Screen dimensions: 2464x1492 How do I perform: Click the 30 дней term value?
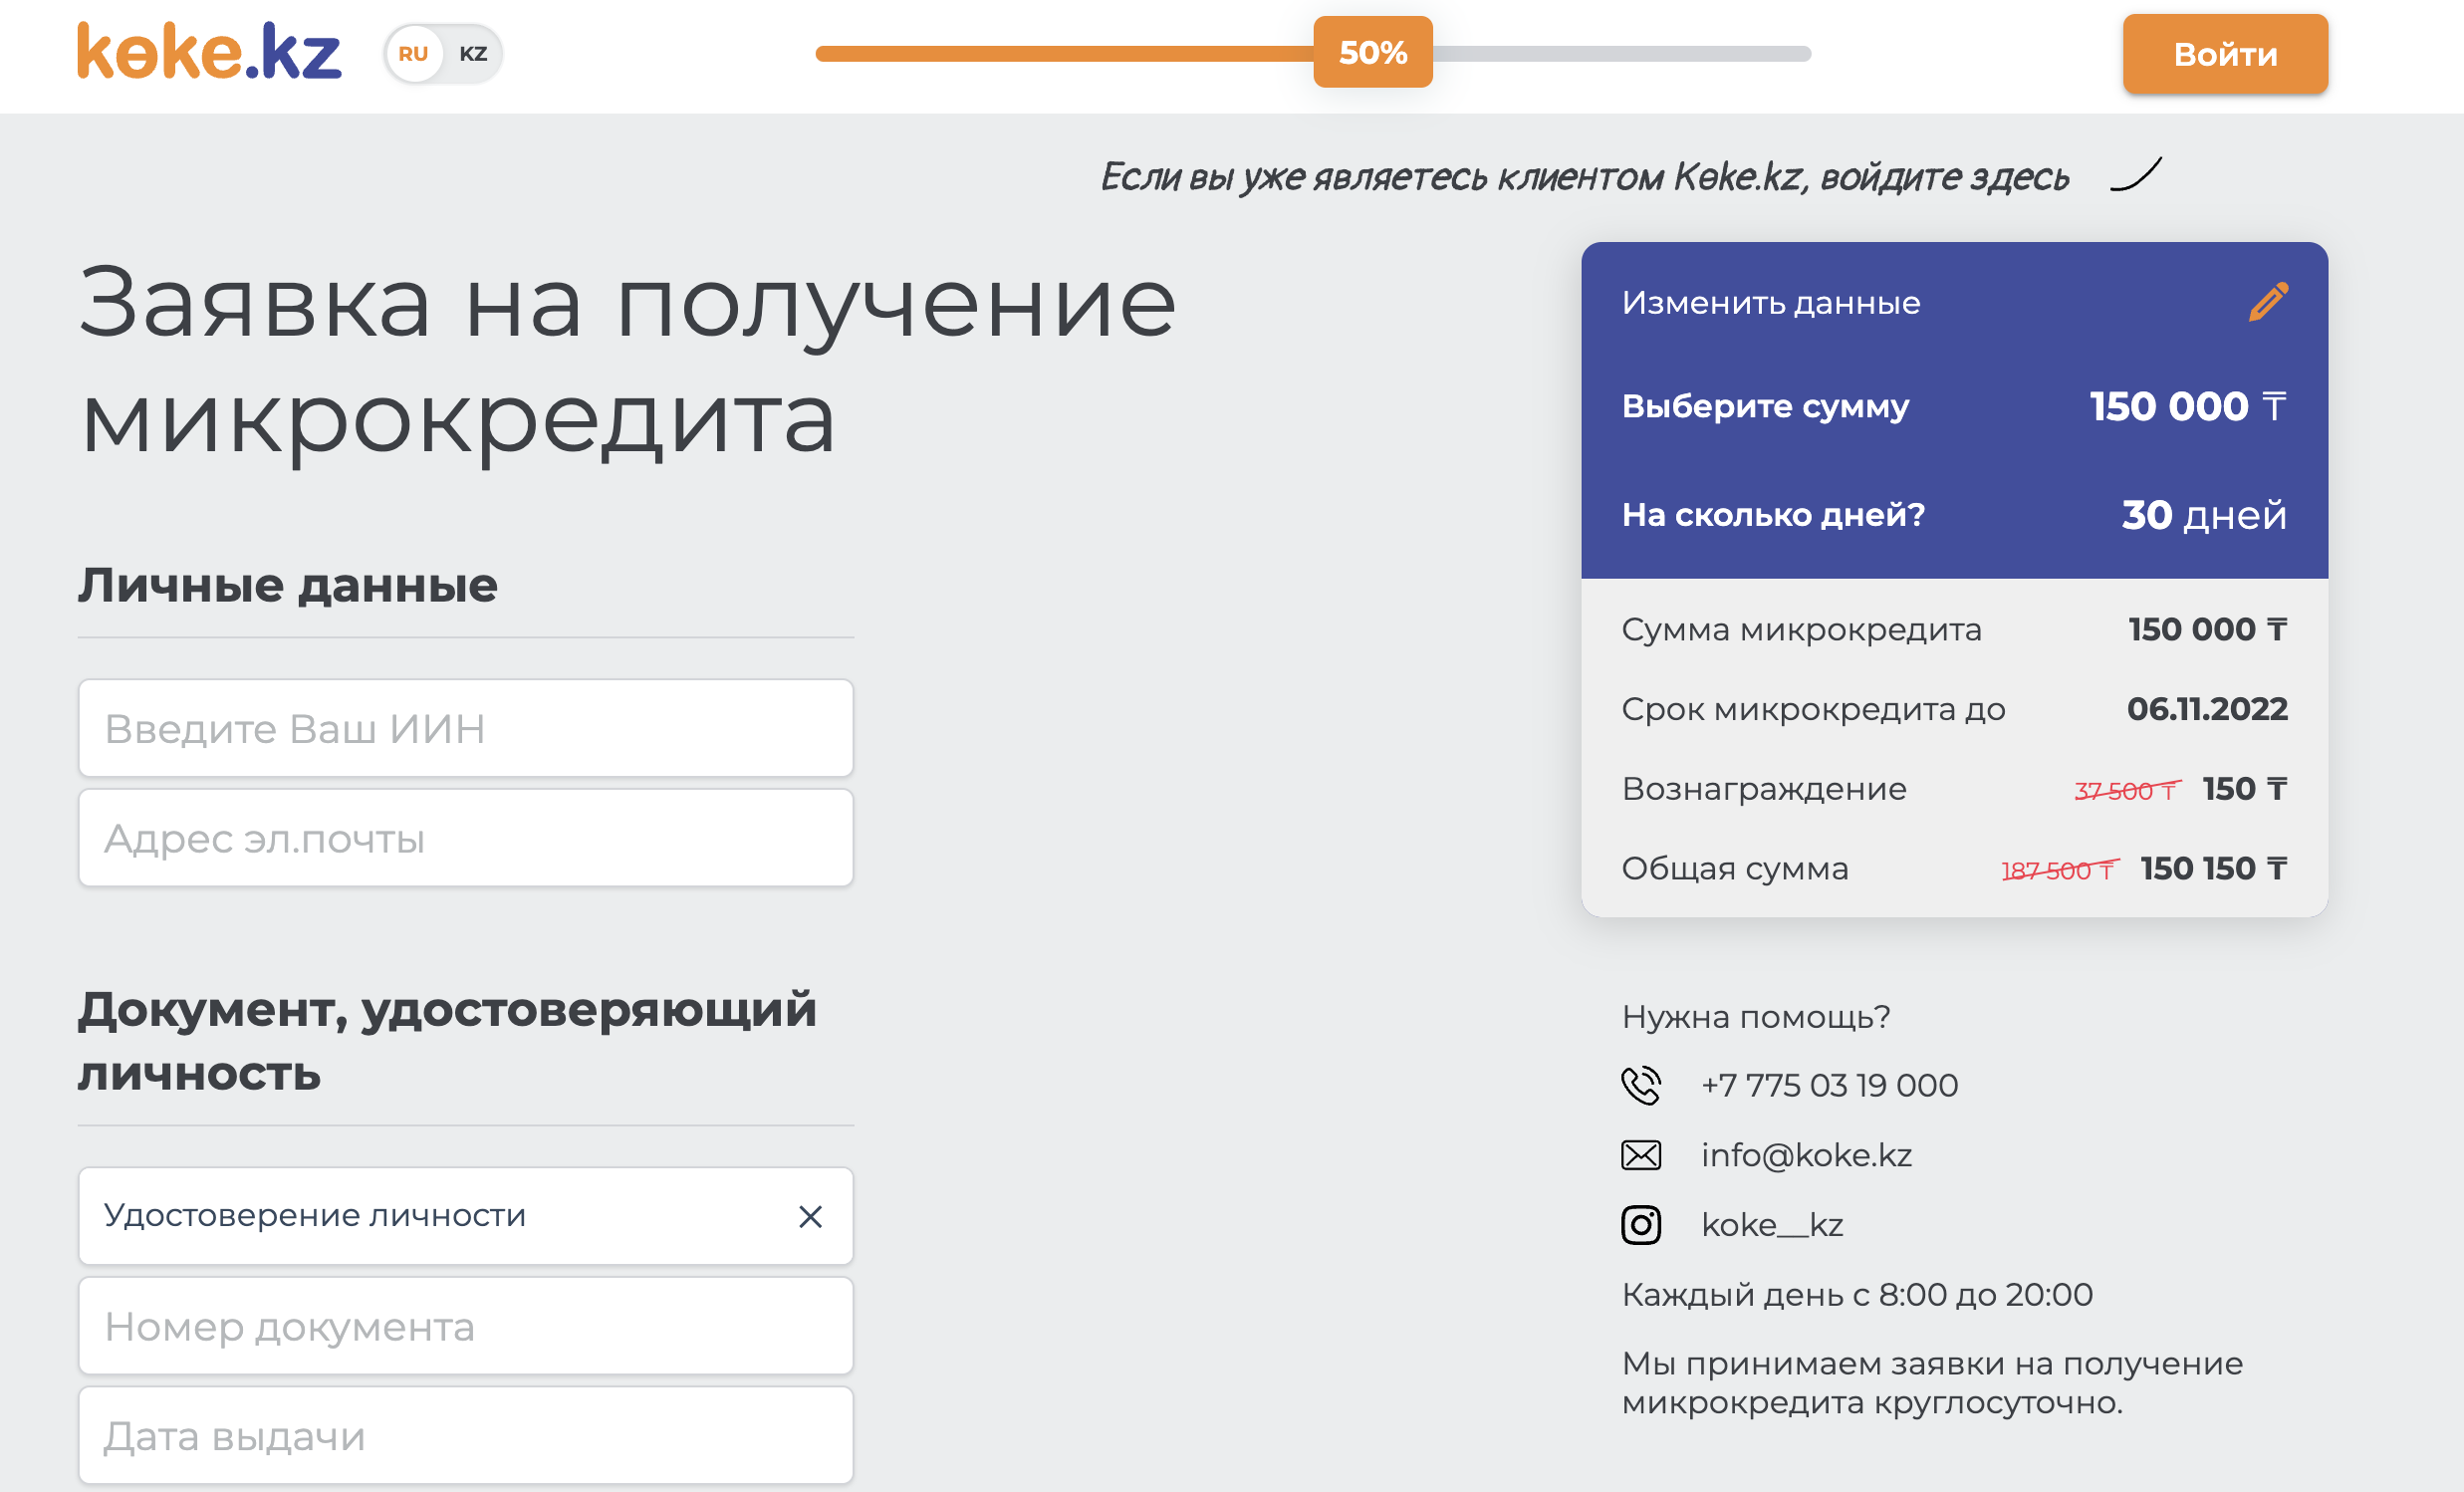(x=2204, y=515)
